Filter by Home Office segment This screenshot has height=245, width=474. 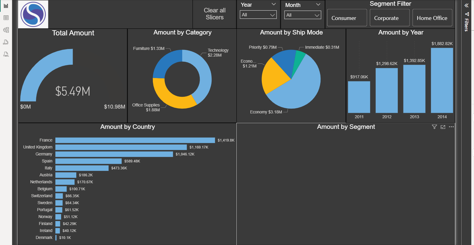[x=432, y=18]
